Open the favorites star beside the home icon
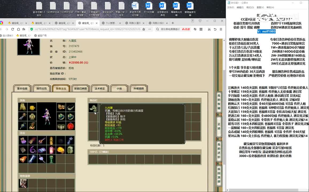309x192 pixels. pyautogui.click(x=24, y=29)
